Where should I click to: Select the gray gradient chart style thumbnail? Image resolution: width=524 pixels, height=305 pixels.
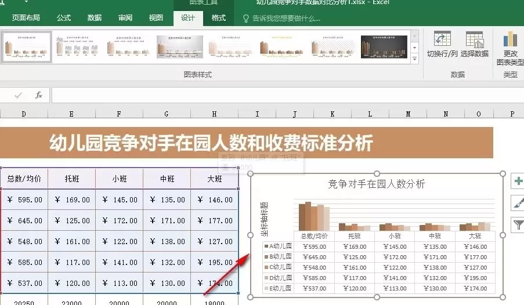pos(180,47)
